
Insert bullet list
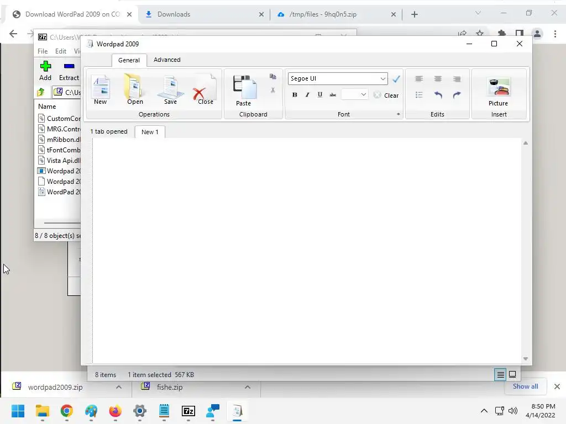coord(419,95)
